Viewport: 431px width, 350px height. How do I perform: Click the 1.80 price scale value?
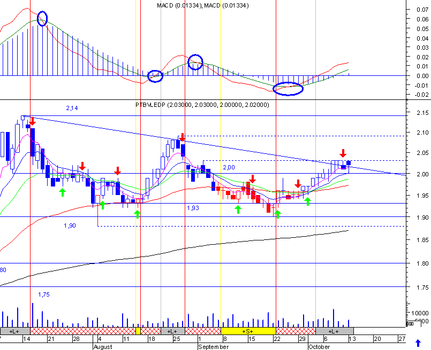[x=422, y=263]
